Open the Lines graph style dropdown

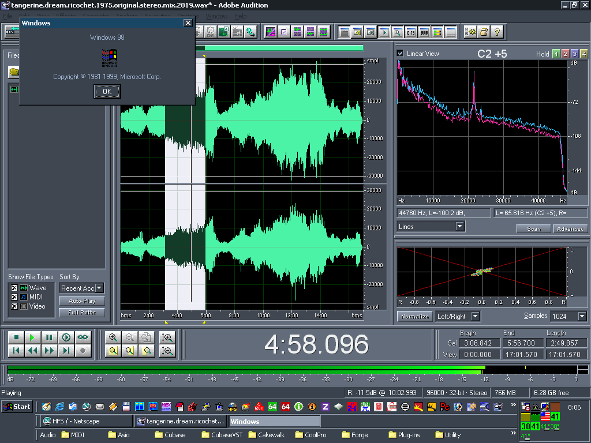tap(459, 227)
